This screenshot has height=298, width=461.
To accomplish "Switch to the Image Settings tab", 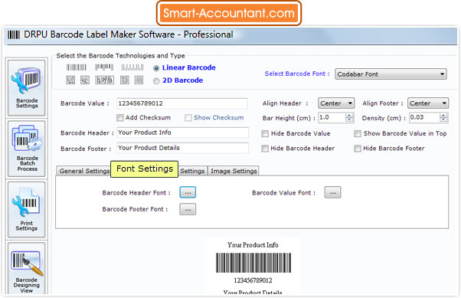I will point(234,171).
